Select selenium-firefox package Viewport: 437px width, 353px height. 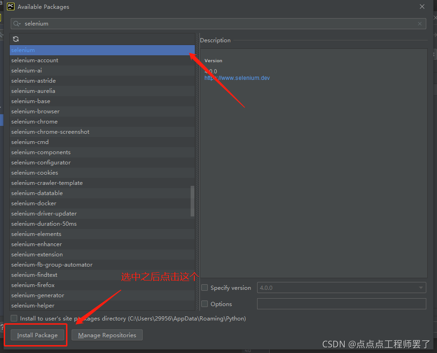[102, 285]
